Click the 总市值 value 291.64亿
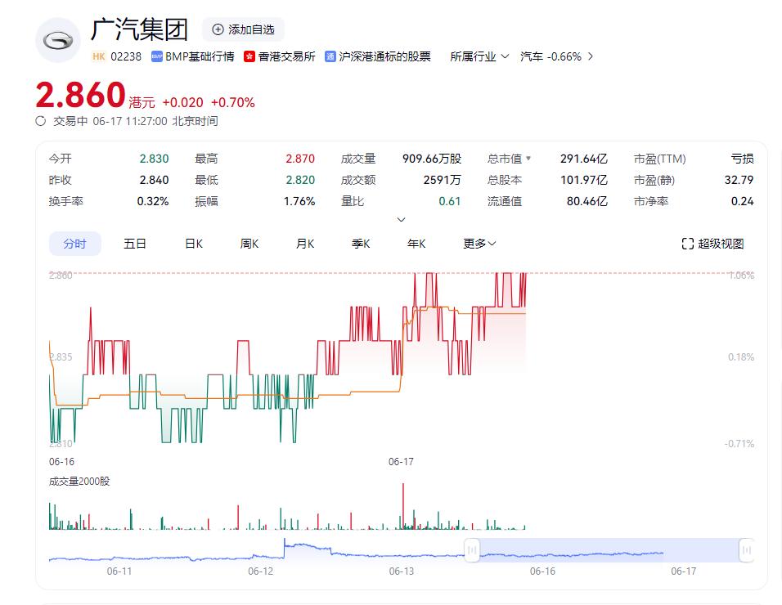 (584, 159)
